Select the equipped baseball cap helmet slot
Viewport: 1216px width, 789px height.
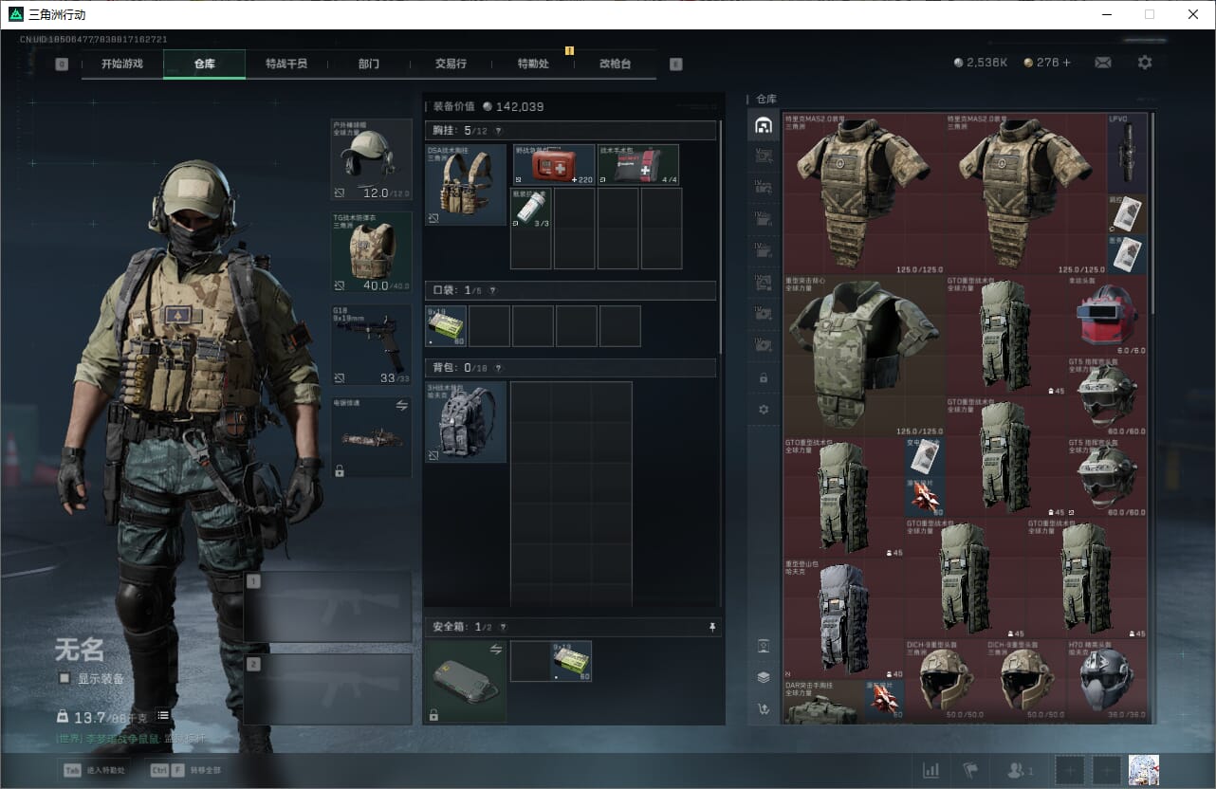[x=371, y=159]
